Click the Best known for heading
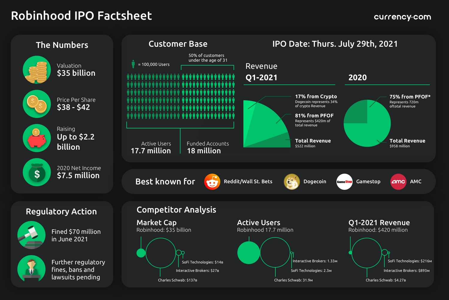The width and height of the screenshot is (449, 300). (x=165, y=182)
